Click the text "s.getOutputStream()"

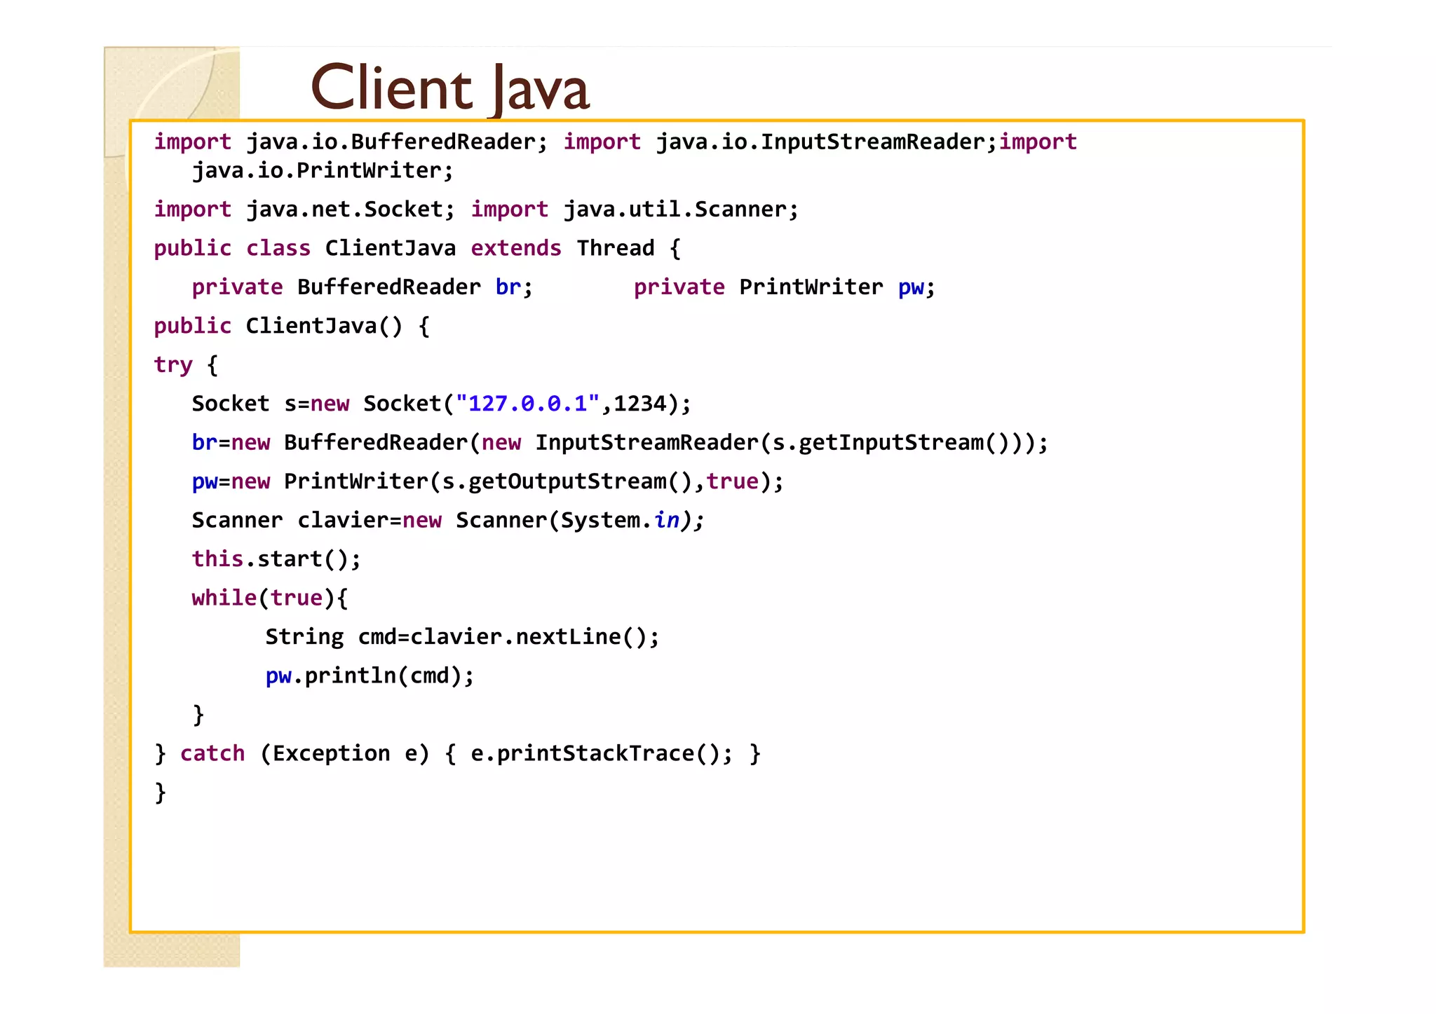pos(567,481)
